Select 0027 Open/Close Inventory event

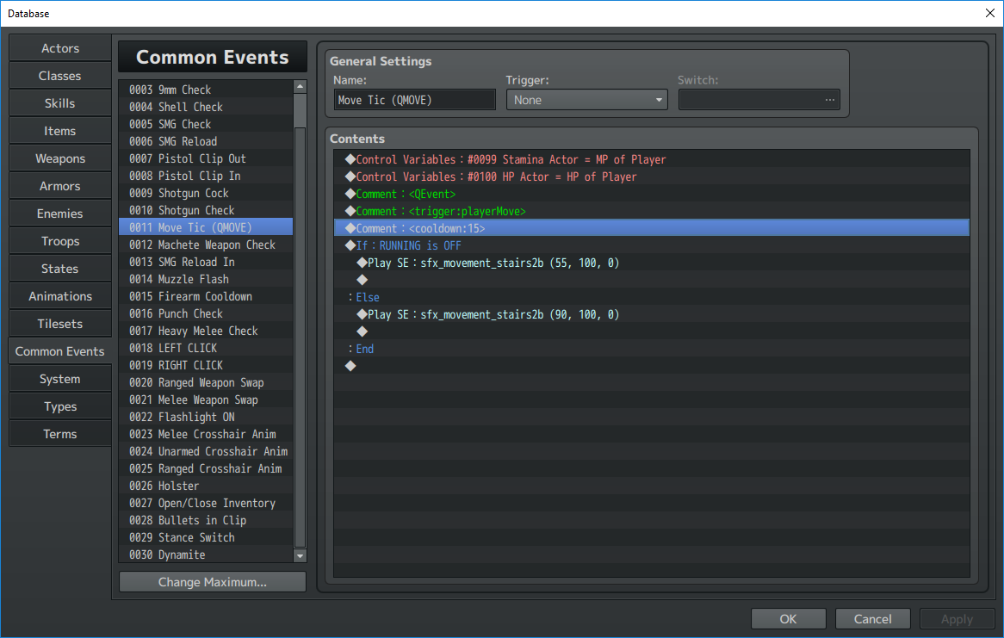[x=206, y=503]
